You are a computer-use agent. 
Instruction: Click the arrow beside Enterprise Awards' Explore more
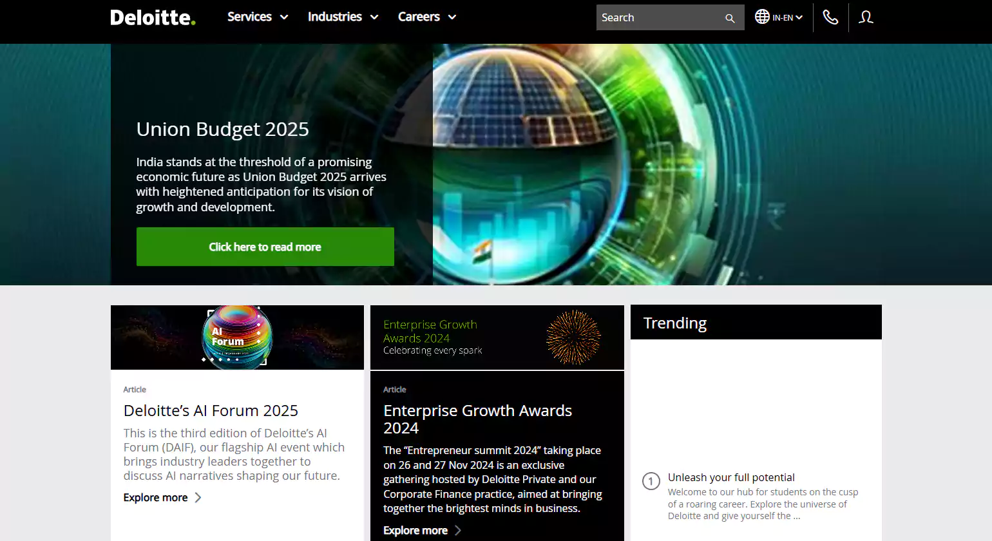tap(457, 530)
